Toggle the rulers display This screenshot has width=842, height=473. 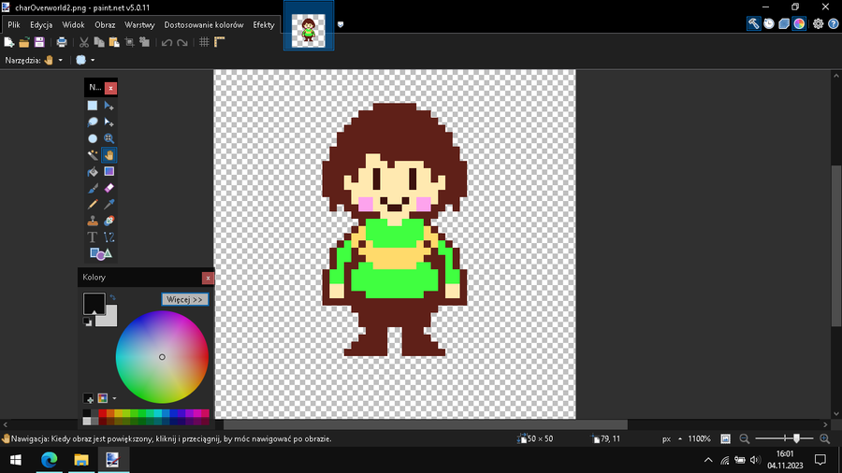coord(219,42)
